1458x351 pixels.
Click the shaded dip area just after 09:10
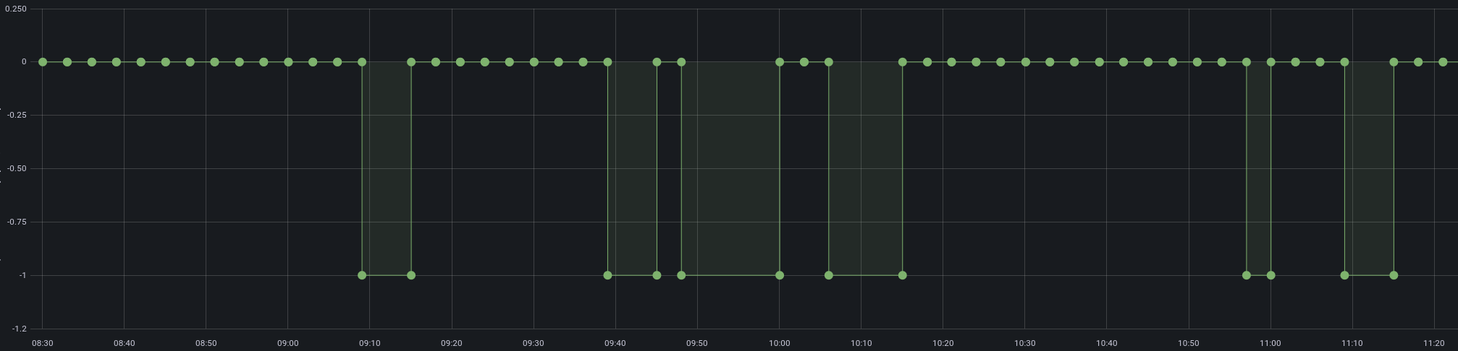(x=387, y=168)
